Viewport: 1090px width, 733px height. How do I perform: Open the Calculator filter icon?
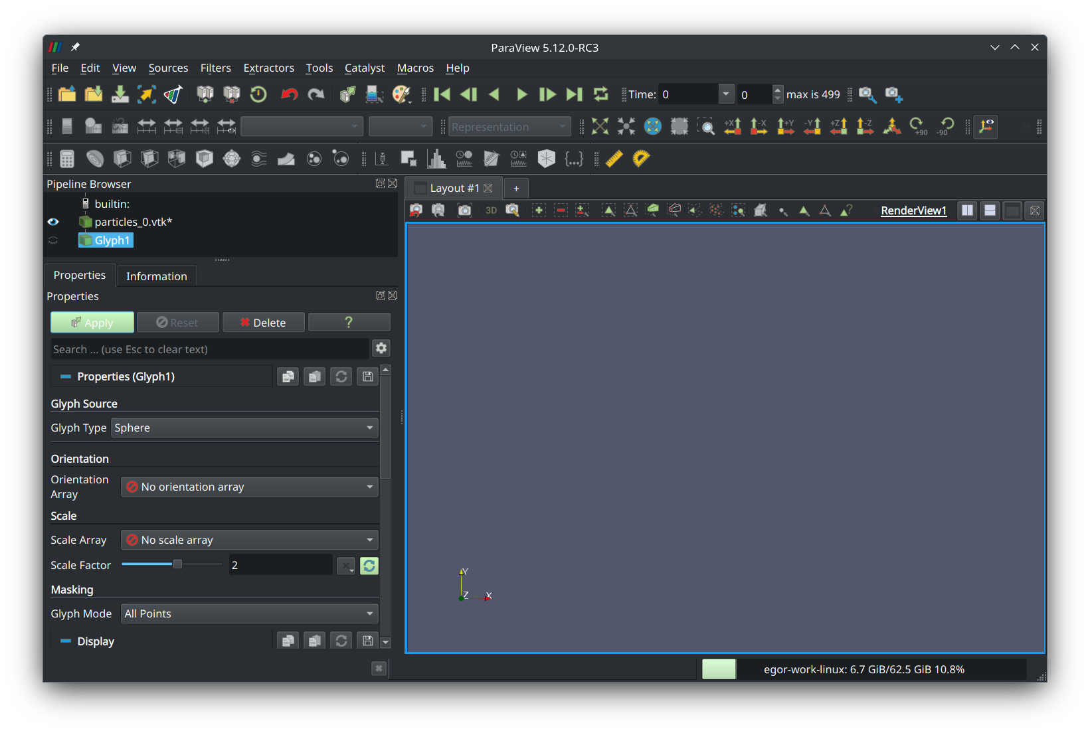pyautogui.click(x=67, y=159)
